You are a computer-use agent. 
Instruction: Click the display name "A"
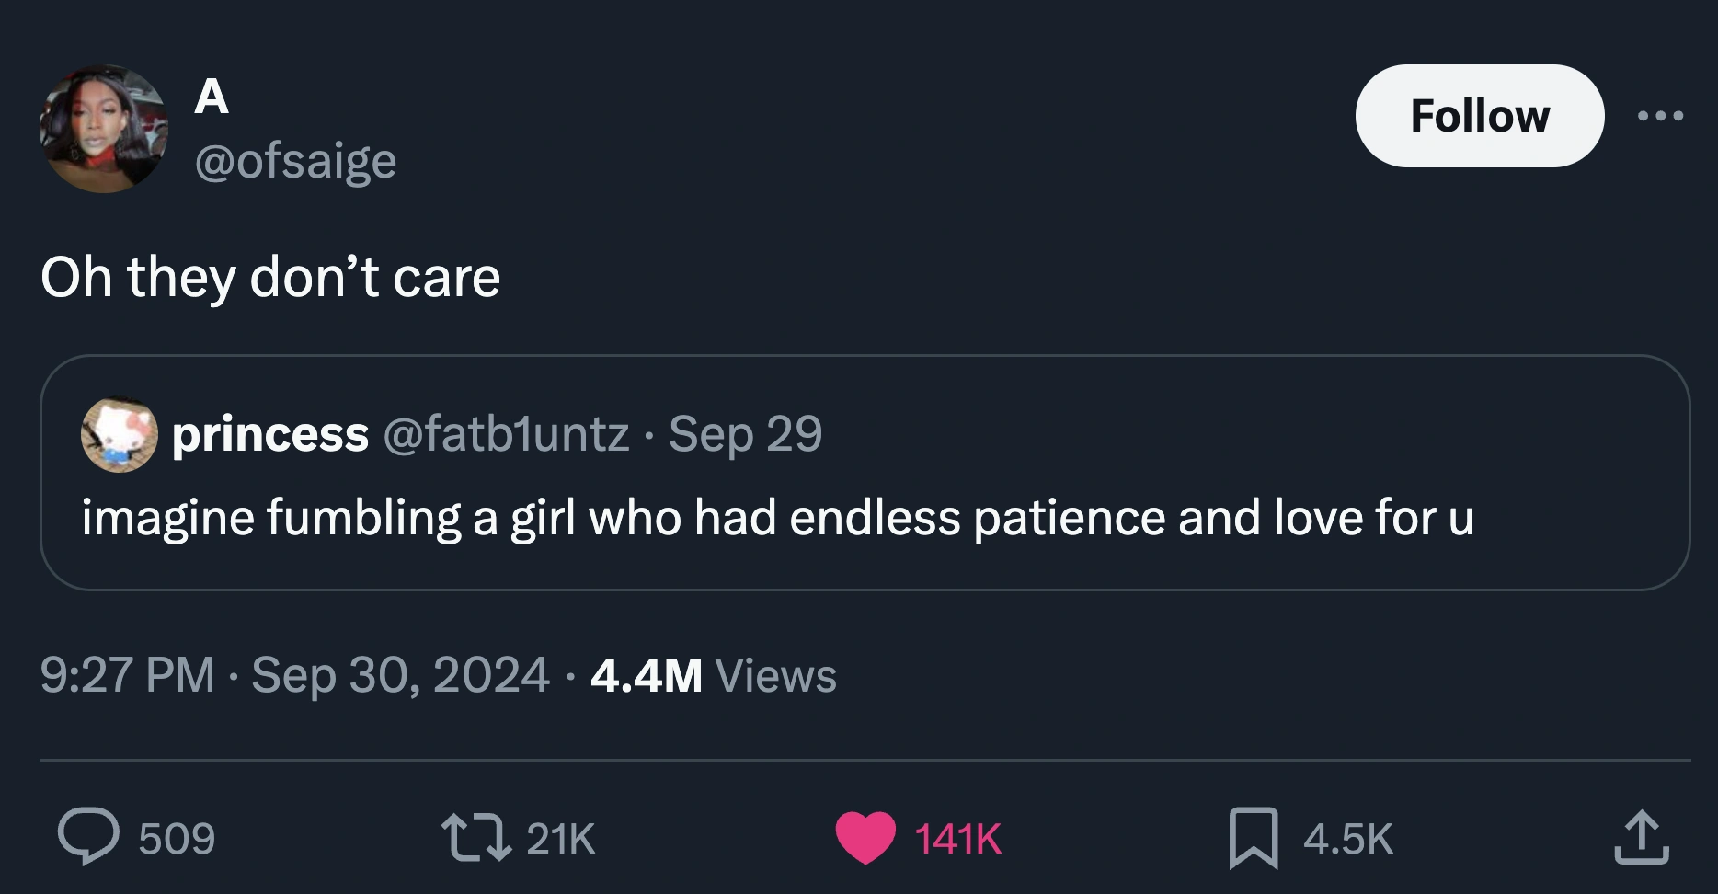coord(212,96)
